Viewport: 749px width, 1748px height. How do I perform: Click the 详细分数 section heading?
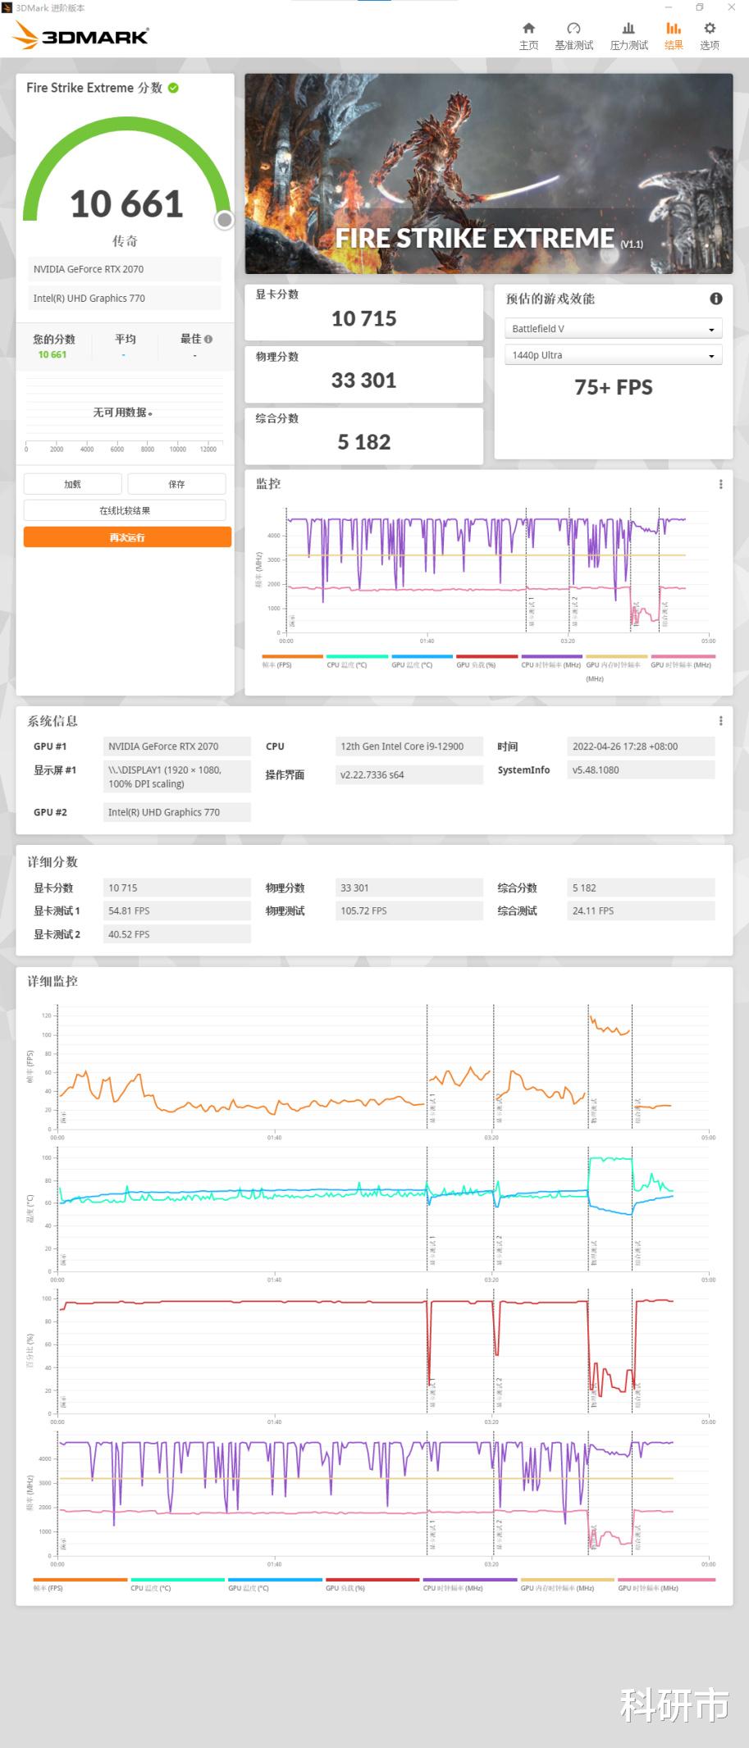[x=53, y=861]
